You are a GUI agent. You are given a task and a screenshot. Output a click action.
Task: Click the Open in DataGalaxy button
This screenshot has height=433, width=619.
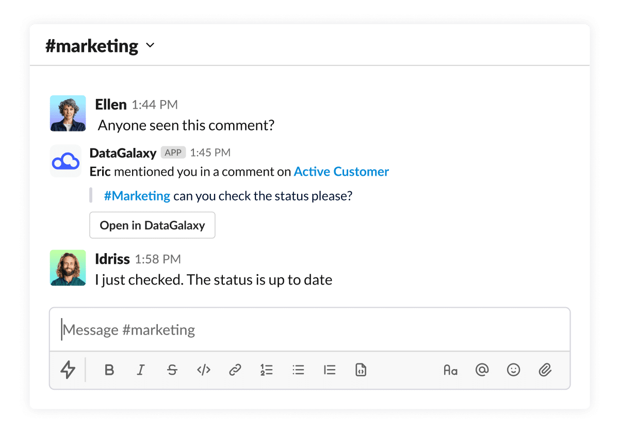tap(152, 225)
